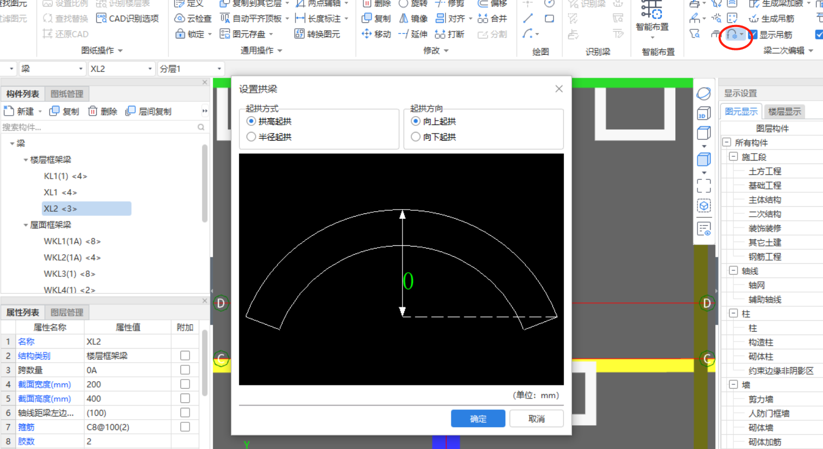Click the 对齐 align tool
The image size is (823, 449).
tap(450, 18)
